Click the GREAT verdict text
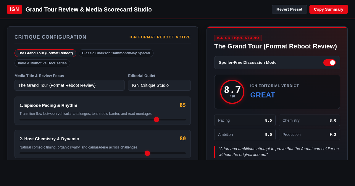Viewport: 355px width, 186px height. [x=263, y=95]
